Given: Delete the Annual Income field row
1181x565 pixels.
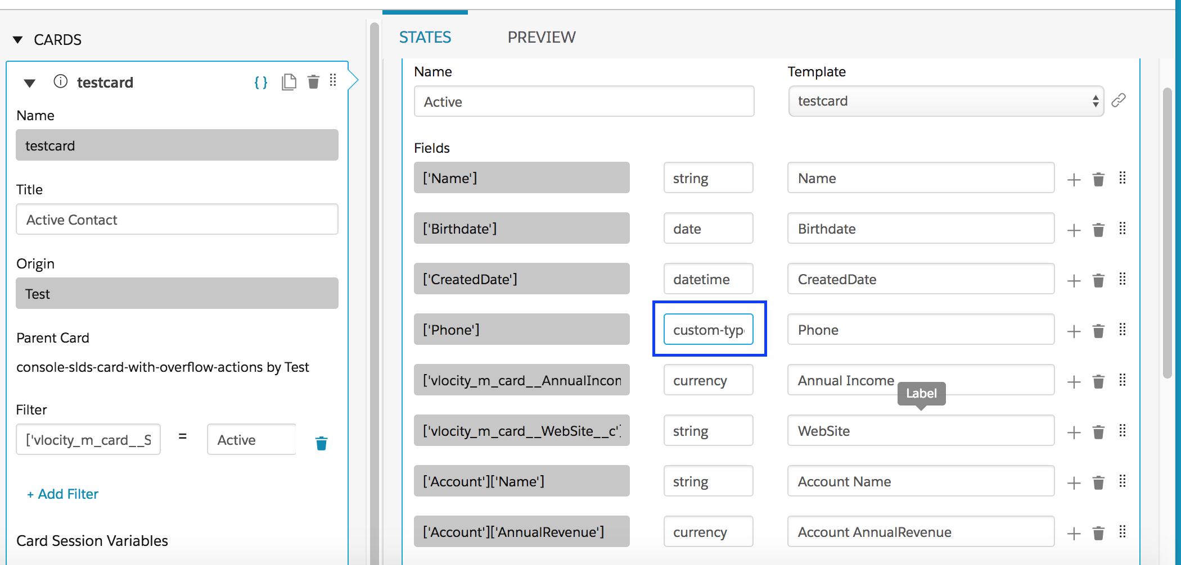Looking at the screenshot, I should 1098,381.
